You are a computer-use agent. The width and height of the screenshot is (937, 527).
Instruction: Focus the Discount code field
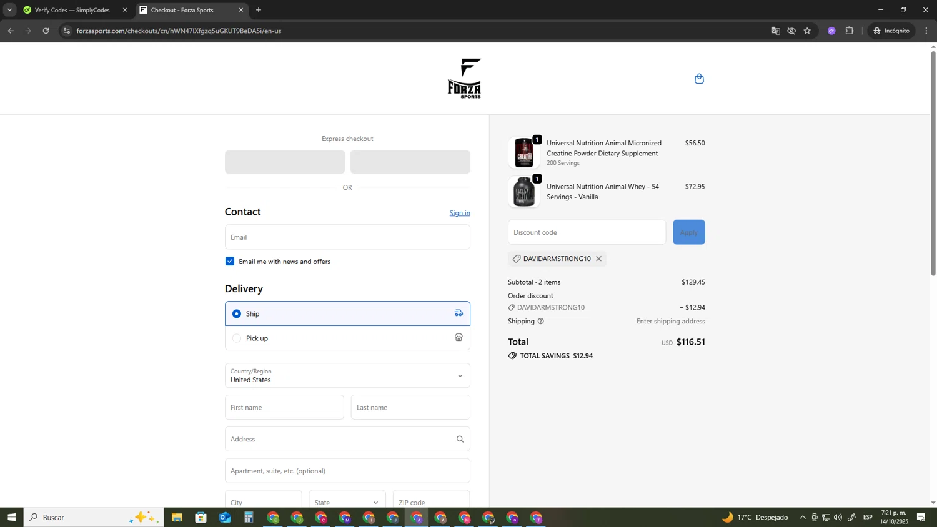point(587,232)
